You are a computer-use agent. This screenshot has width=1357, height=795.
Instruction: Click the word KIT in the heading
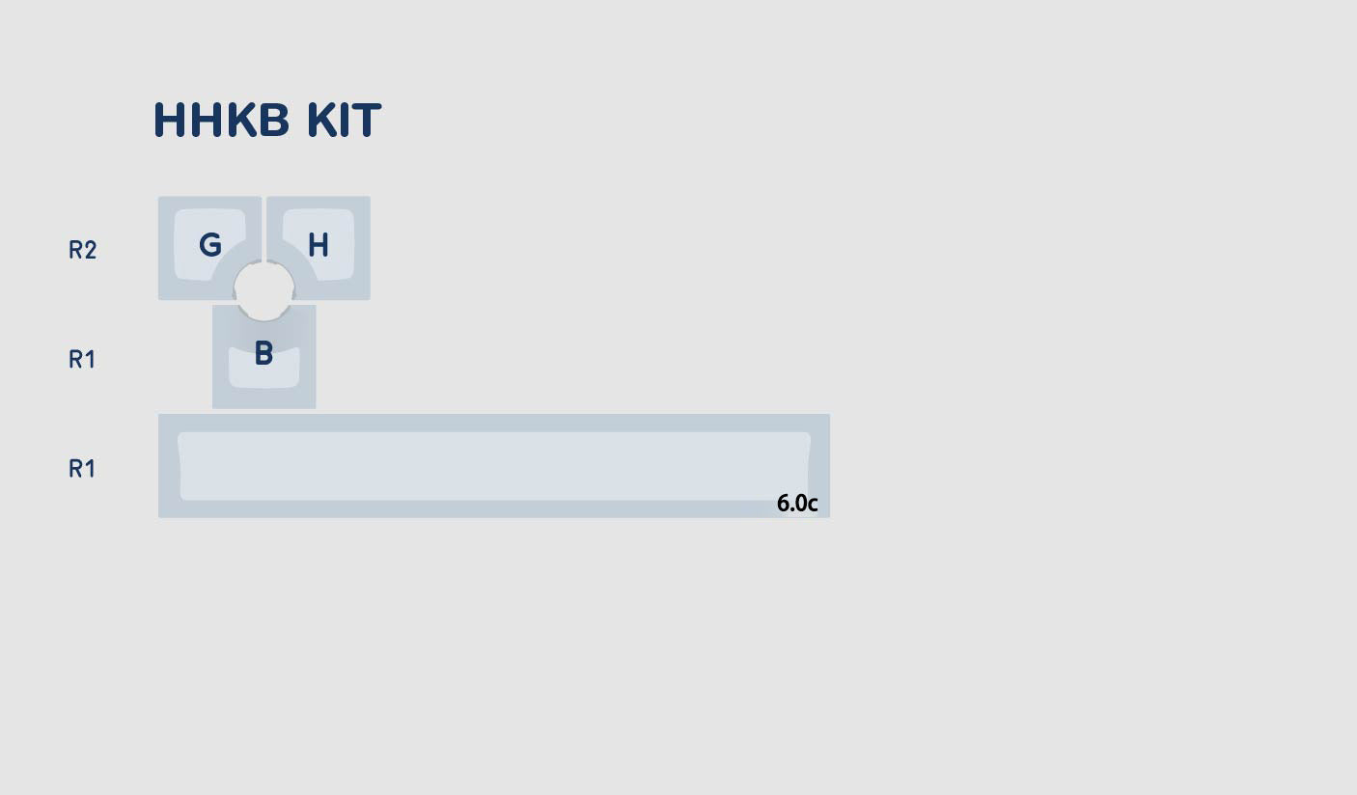pyautogui.click(x=344, y=121)
